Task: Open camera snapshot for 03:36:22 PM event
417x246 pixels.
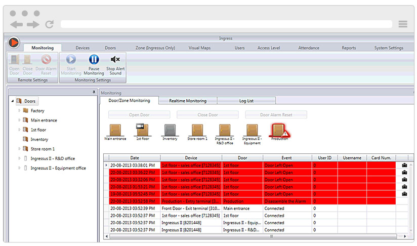Action: 404,172
